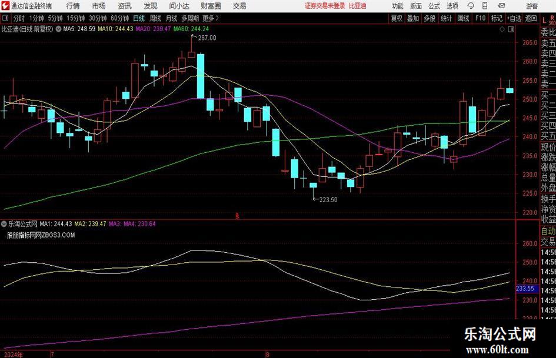
Task: Click the 233.55 price marker on axis
Action: 527,289
